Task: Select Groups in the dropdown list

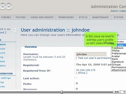Action: [119, 64]
